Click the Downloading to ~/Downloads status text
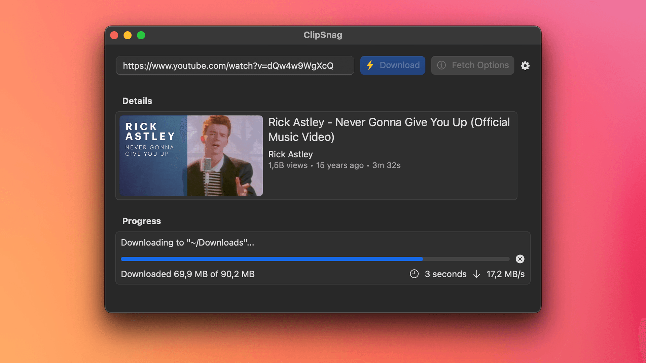 187,243
